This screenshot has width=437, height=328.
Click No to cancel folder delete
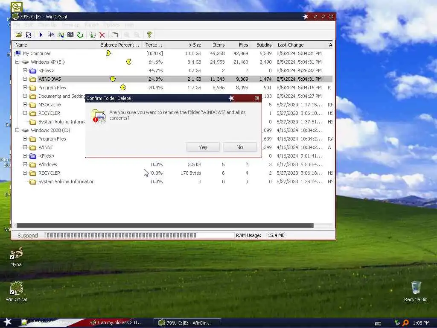(x=240, y=147)
